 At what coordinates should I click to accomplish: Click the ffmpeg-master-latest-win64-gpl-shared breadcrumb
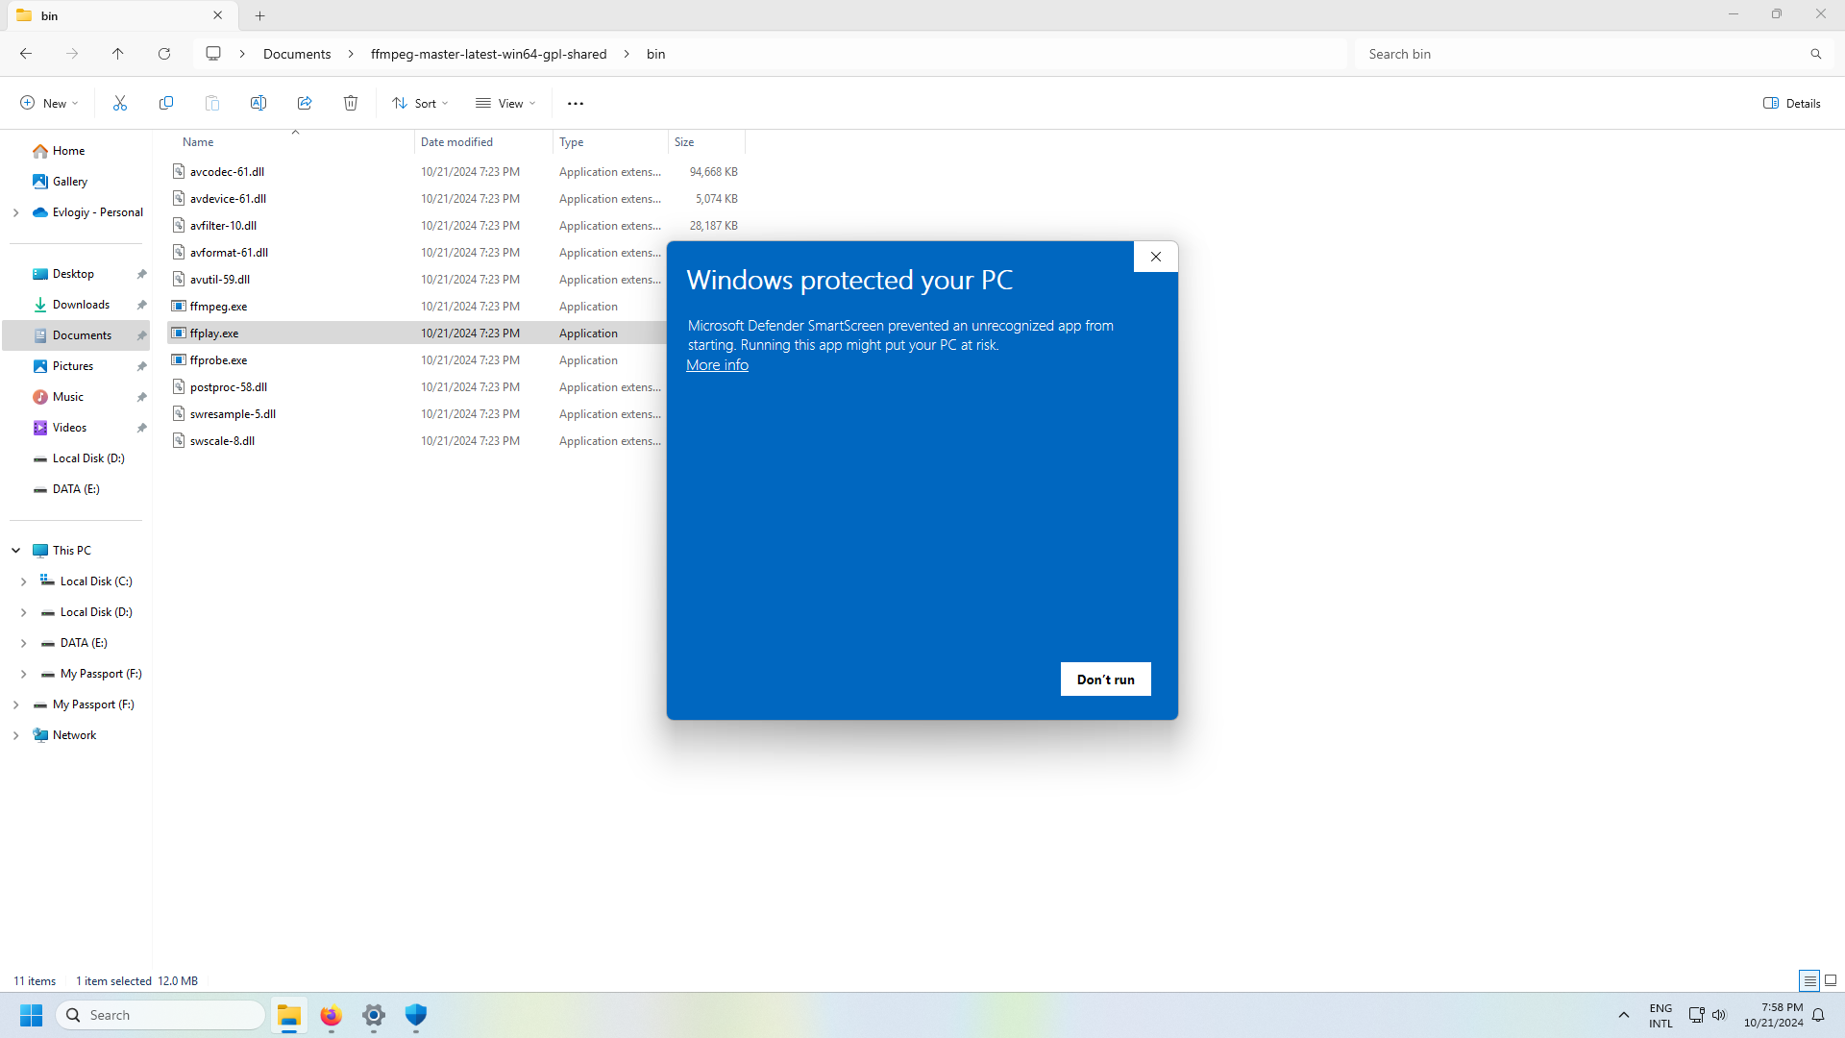tap(489, 54)
